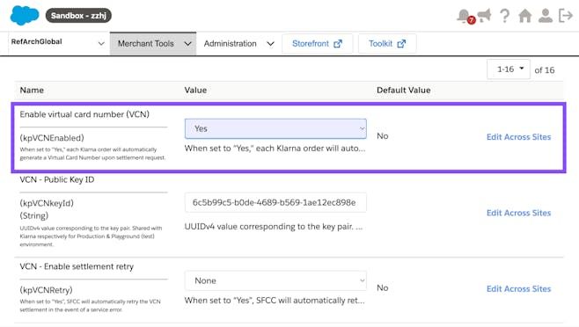This screenshot has height=327, width=579.
Task: Click the '(kpVCNRetry)' text
Action: (46, 290)
